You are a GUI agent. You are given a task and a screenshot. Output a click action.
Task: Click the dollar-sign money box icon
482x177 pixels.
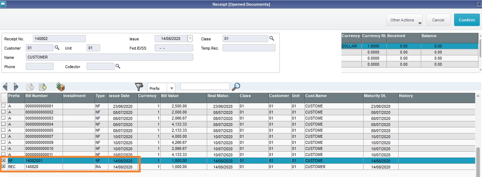tap(60, 87)
